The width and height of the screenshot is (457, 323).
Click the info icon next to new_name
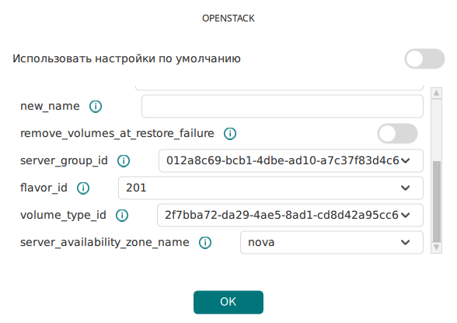point(96,106)
